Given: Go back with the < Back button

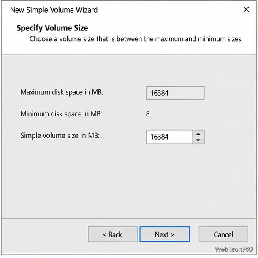Looking at the screenshot, I should [x=113, y=234].
